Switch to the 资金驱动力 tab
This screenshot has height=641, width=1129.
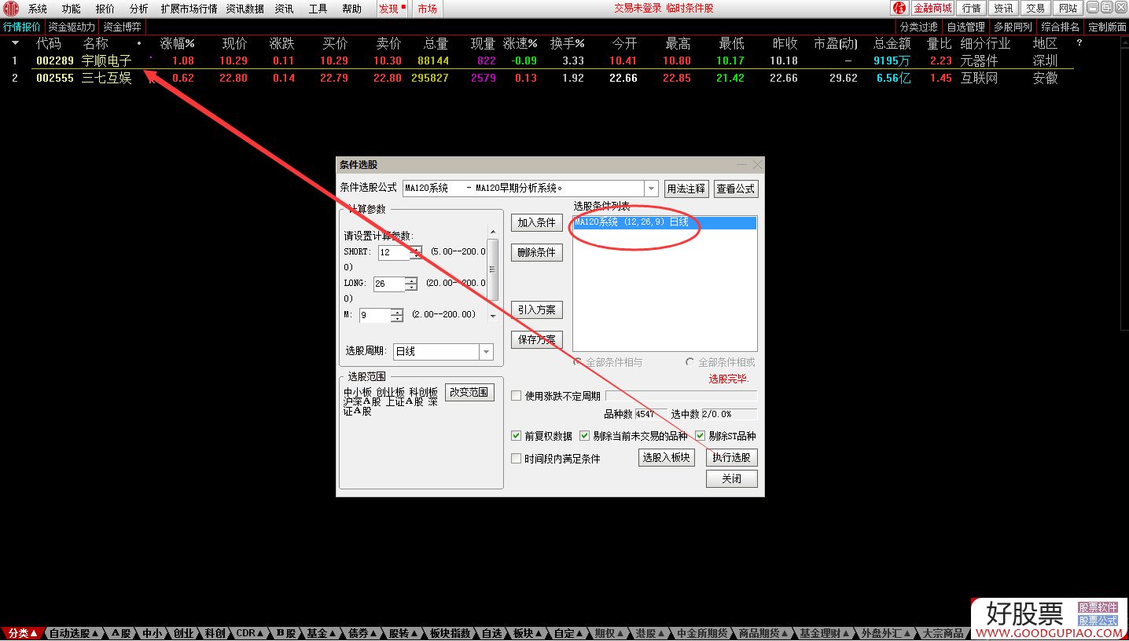click(72, 27)
